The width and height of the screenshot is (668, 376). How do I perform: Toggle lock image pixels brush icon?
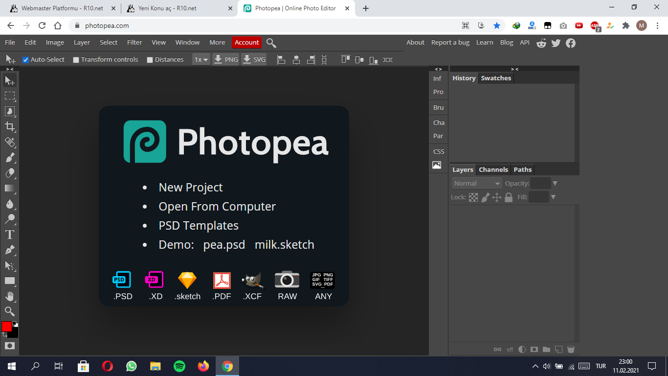coord(486,197)
